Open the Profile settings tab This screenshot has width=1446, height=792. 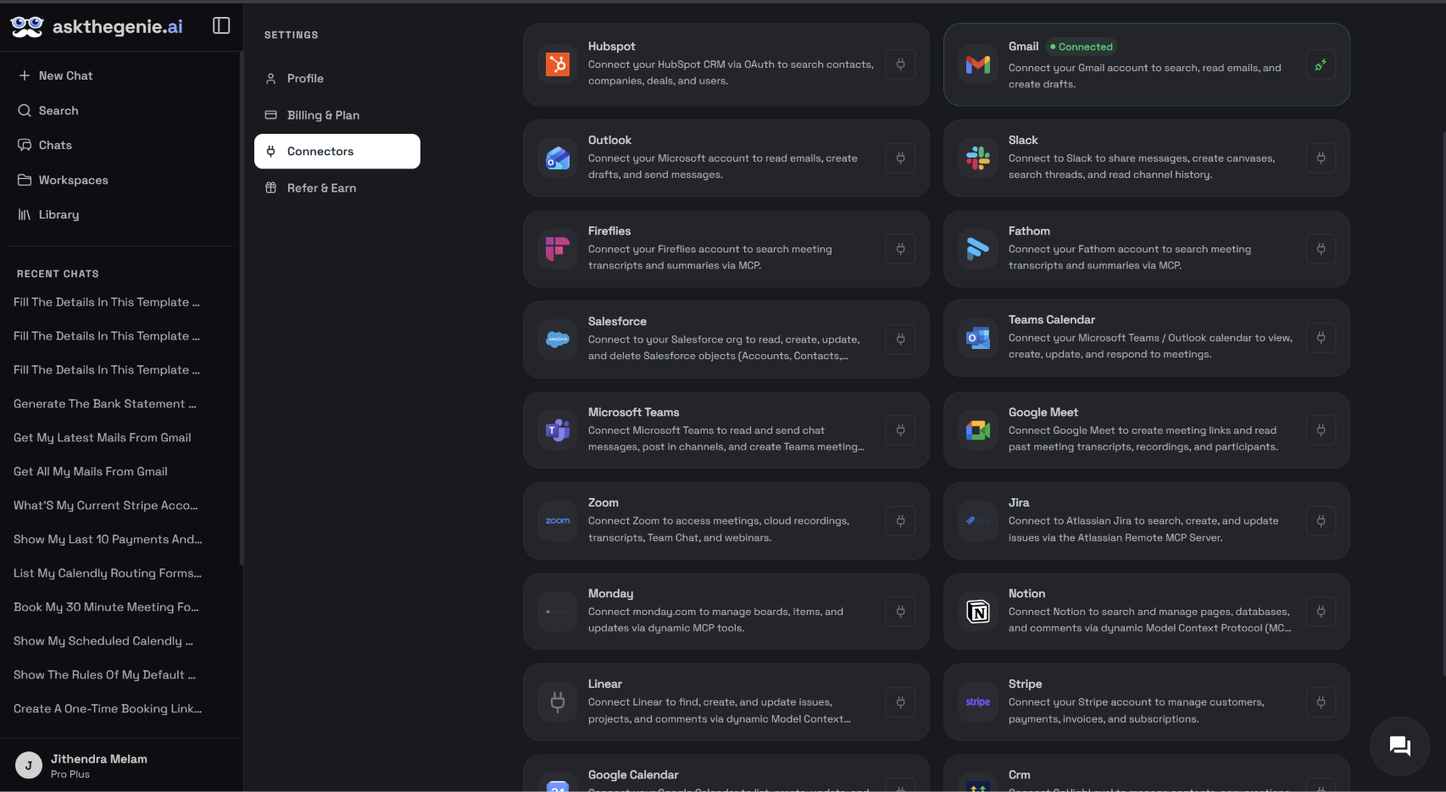tap(337, 79)
